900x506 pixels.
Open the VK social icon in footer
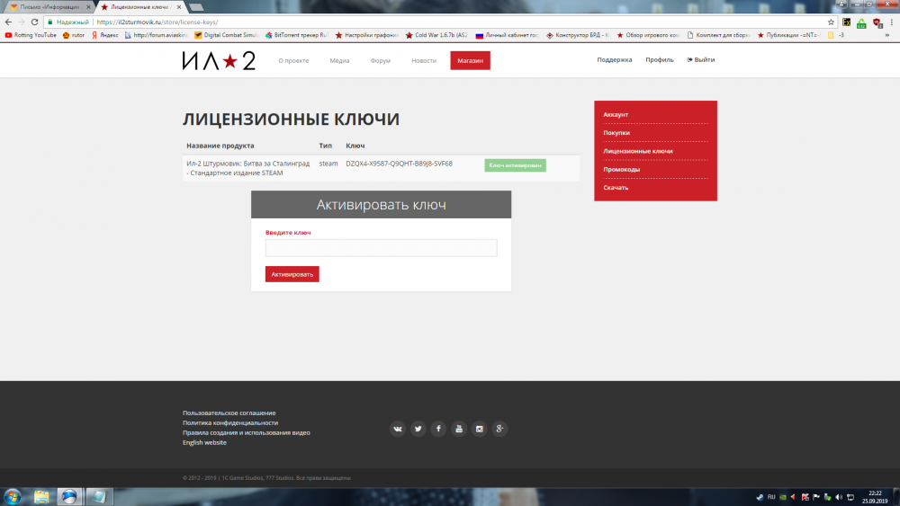(397, 429)
